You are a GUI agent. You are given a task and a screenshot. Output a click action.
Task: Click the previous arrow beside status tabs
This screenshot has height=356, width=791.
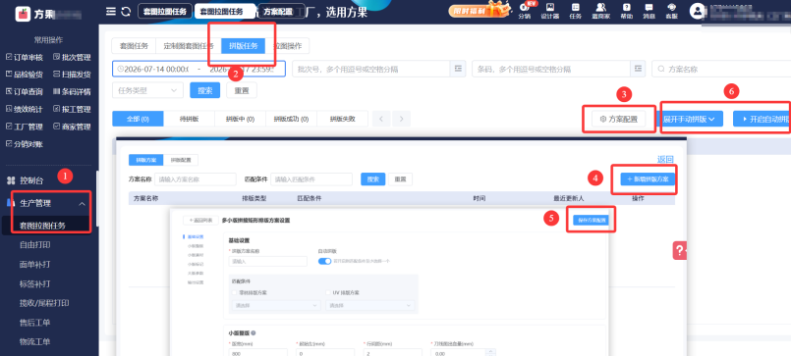[381, 119]
